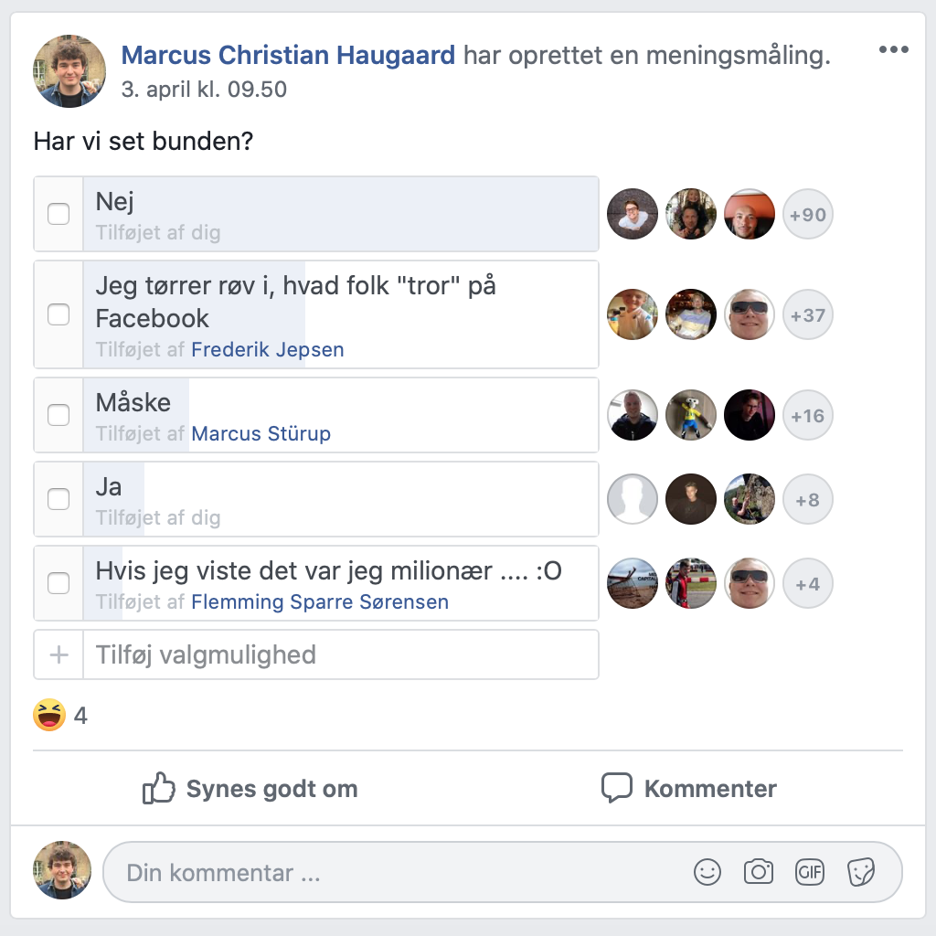Open Marcus Christian Haugaard's profile link

[288, 56]
